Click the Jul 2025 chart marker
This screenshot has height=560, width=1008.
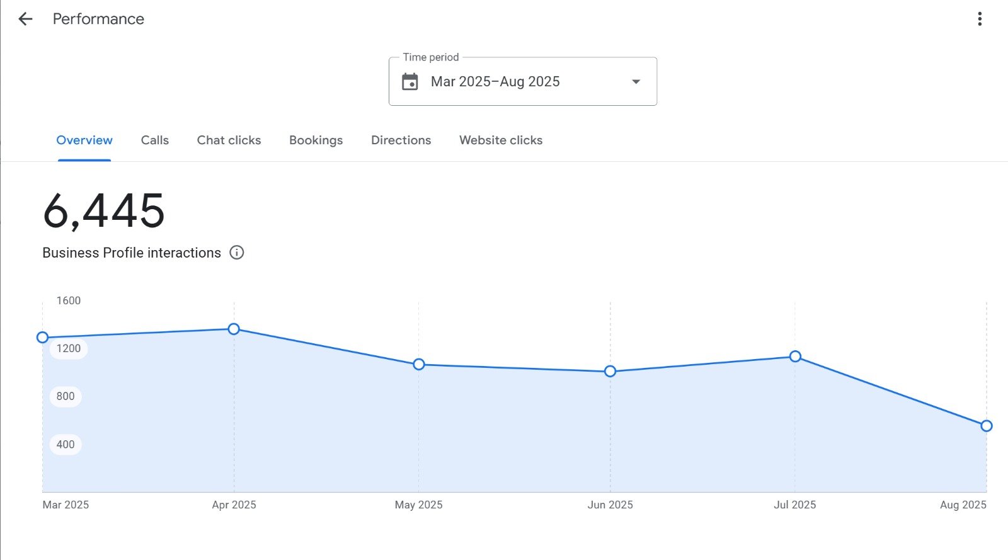[795, 357]
